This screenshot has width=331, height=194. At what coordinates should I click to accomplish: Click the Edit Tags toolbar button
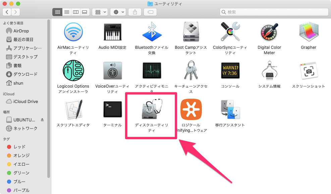tap(150, 12)
